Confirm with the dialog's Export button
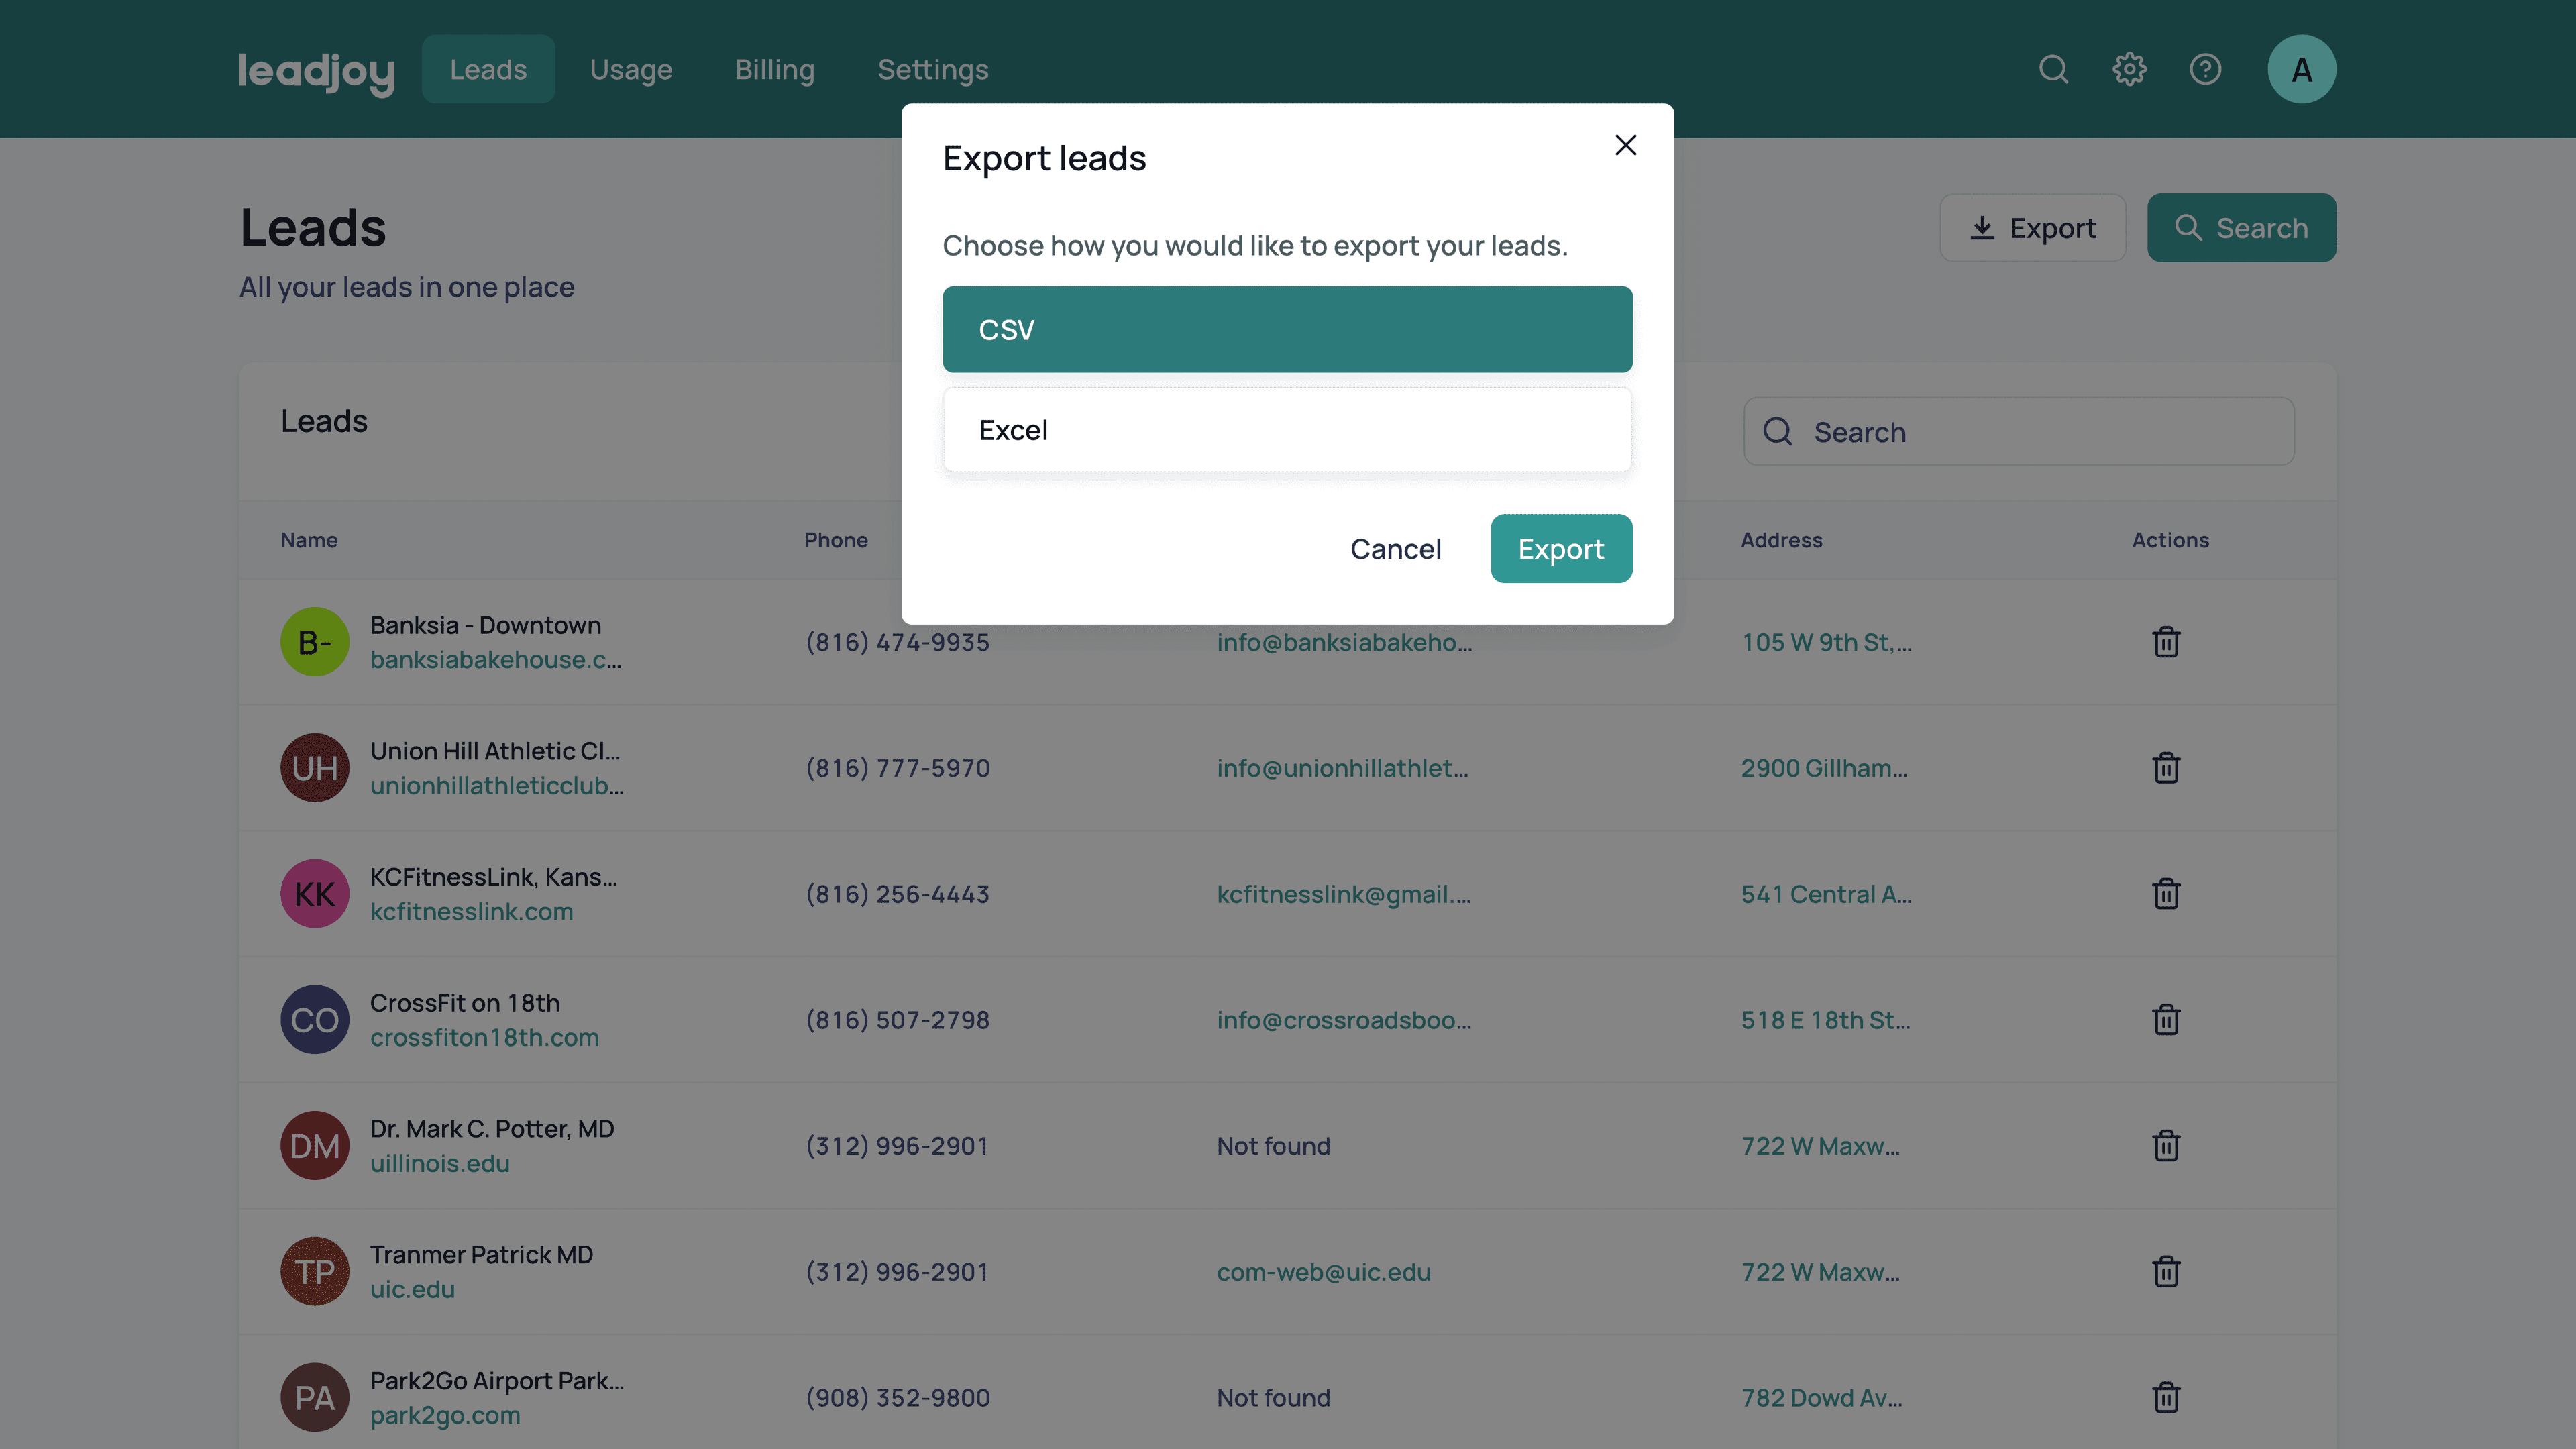The height and width of the screenshot is (1449, 2576). (x=1561, y=549)
